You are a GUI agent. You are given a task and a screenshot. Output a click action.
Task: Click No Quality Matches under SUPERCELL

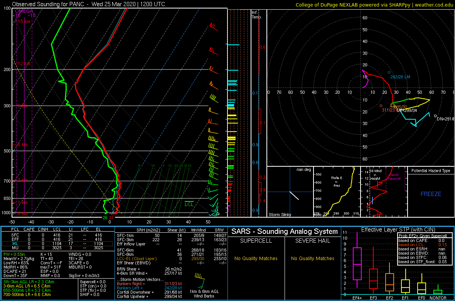[256, 258]
